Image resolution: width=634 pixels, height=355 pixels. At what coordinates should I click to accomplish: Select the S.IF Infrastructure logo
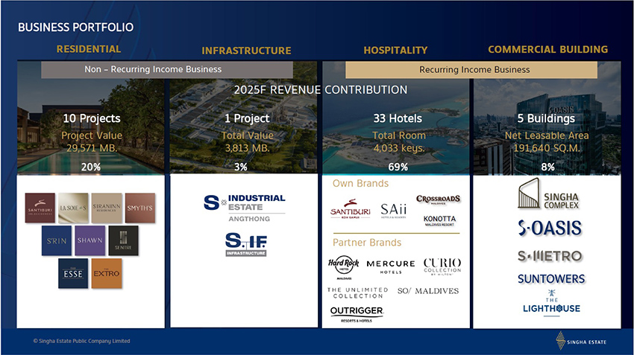(x=246, y=244)
